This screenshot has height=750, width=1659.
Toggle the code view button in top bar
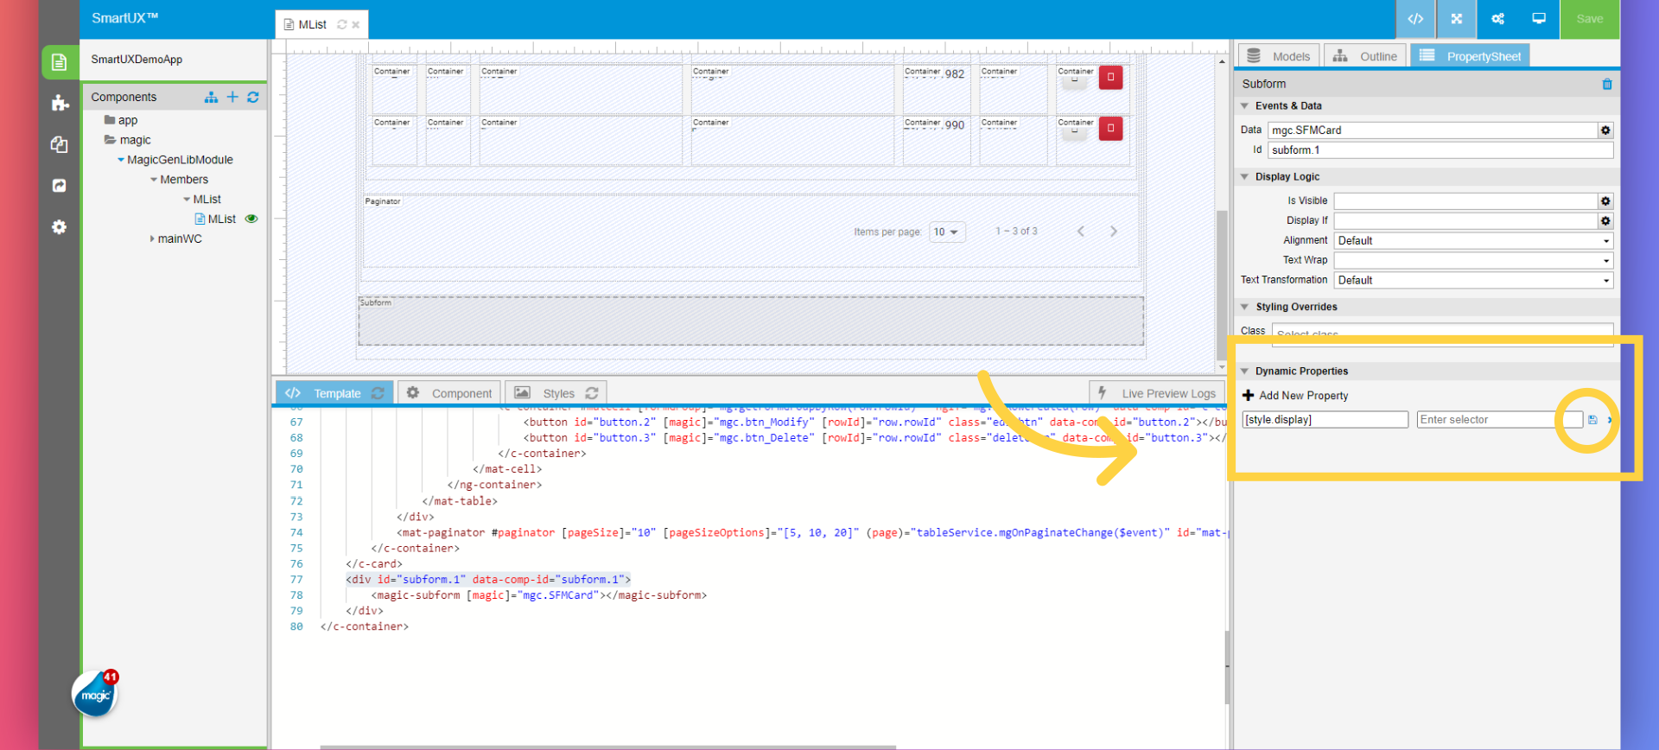point(1415,19)
